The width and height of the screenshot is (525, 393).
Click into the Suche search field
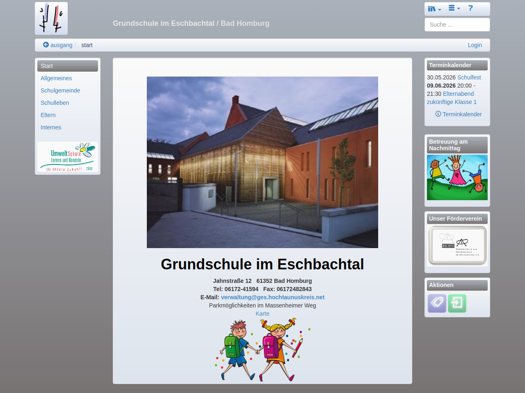(457, 25)
